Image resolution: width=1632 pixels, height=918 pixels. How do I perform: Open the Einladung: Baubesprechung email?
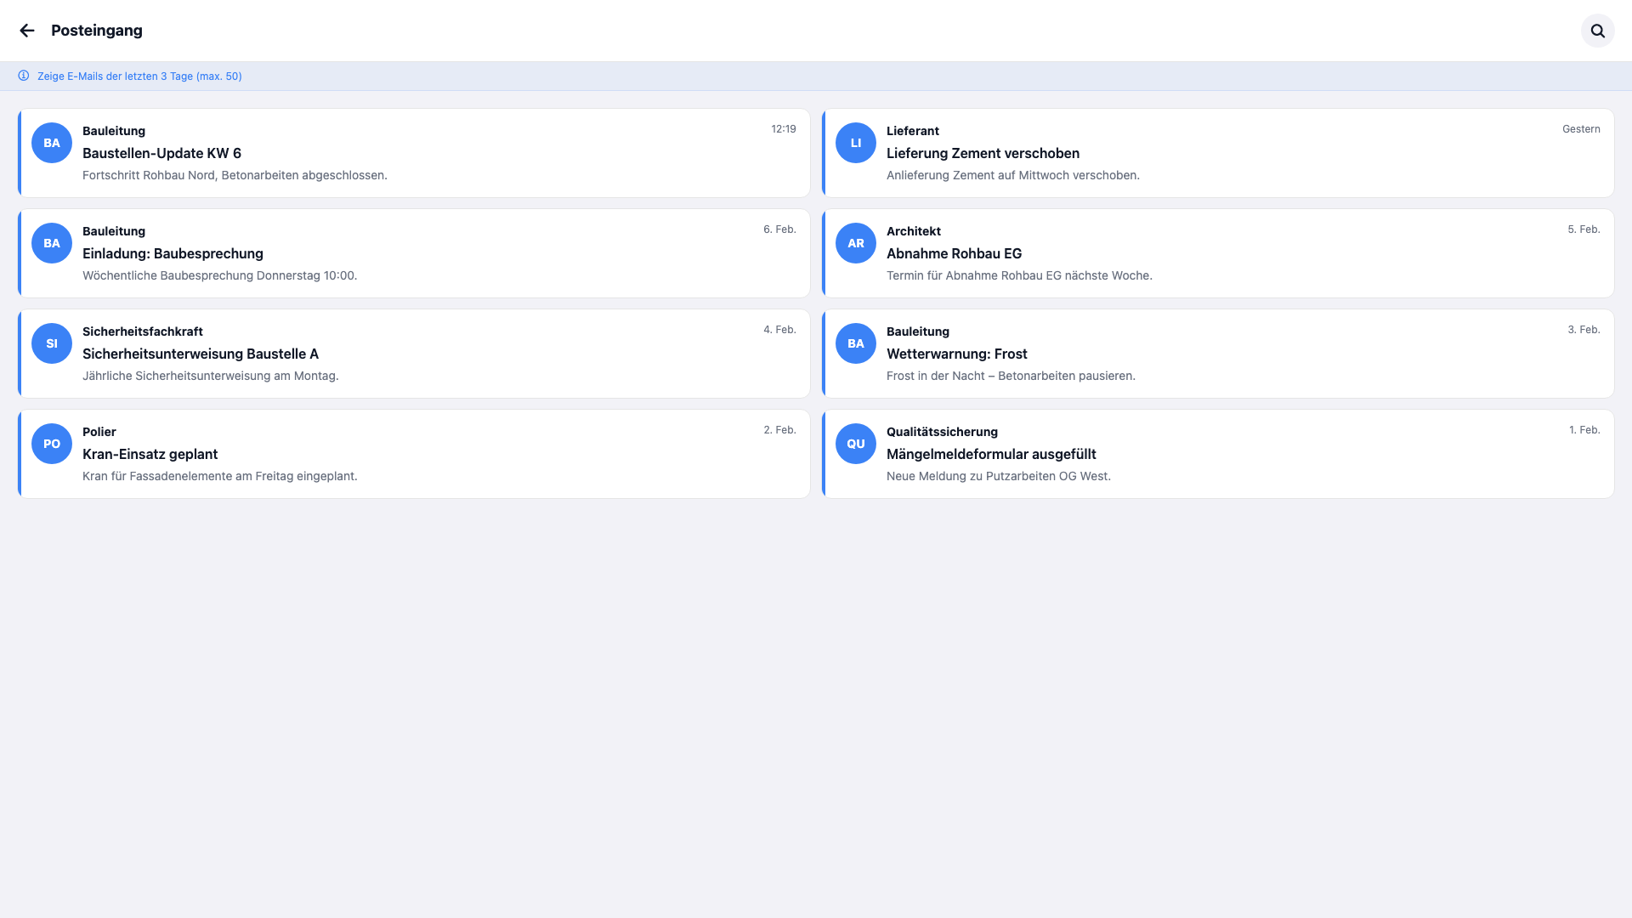173,253
